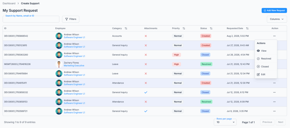Sort by Requested Date using the arrows icon
Image resolution: width=290 pixels, height=128 pixels.
point(247,29)
